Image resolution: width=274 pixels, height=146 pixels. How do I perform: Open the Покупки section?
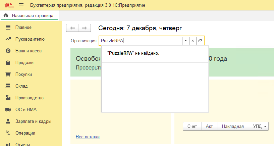pos(23,74)
